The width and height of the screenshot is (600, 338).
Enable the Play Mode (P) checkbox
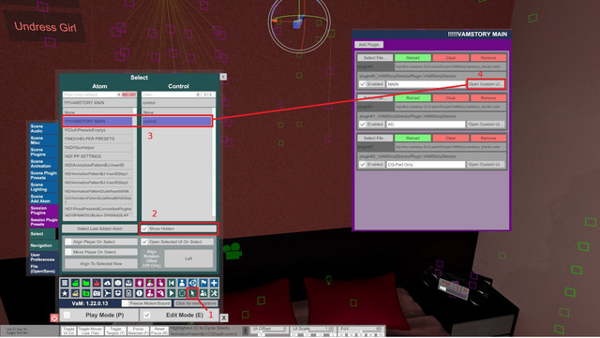(x=67, y=315)
